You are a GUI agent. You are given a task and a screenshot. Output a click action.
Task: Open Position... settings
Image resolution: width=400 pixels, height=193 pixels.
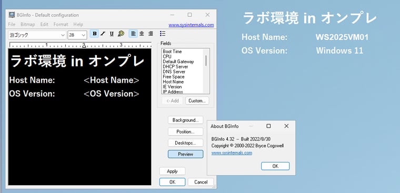185,132
